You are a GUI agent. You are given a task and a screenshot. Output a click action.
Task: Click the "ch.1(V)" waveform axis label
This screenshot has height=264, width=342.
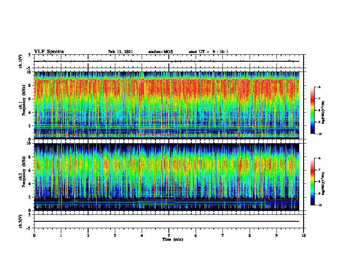point(20,61)
